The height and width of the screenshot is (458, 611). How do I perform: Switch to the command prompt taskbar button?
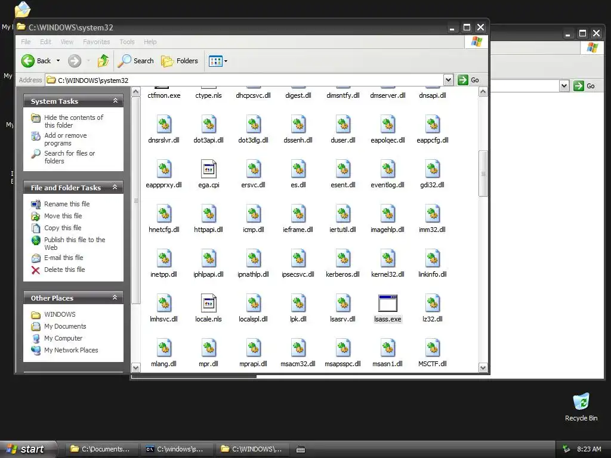pos(176,449)
